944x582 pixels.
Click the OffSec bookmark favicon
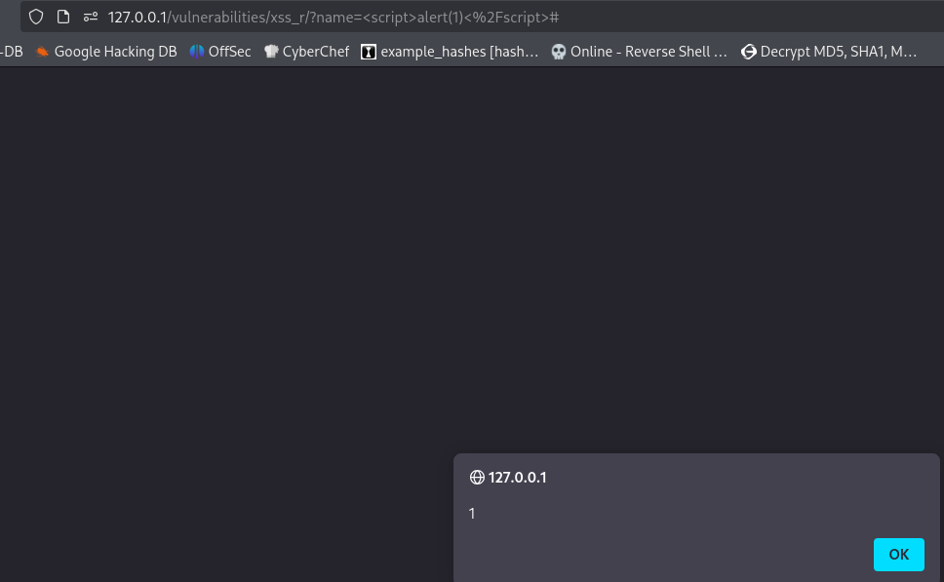(197, 52)
